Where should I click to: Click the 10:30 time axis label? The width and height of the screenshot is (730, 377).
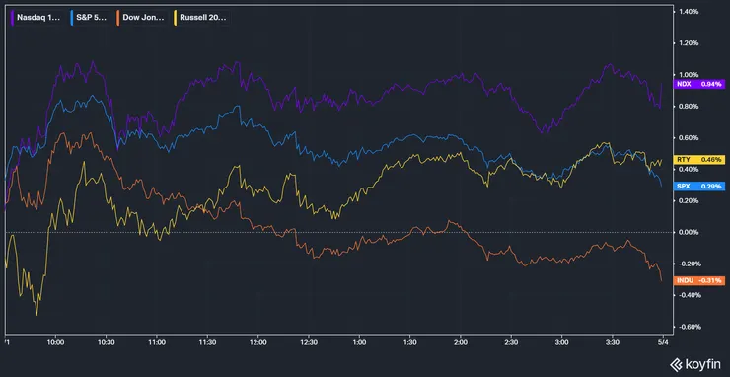pos(107,342)
